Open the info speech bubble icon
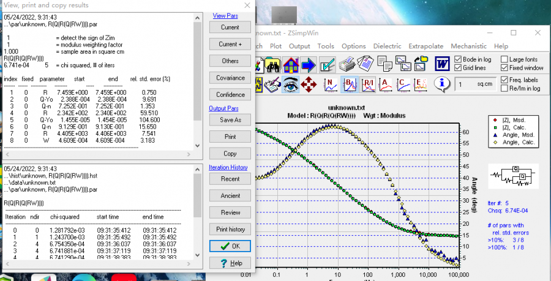Viewport: 551px width, 281px height. click(x=442, y=84)
